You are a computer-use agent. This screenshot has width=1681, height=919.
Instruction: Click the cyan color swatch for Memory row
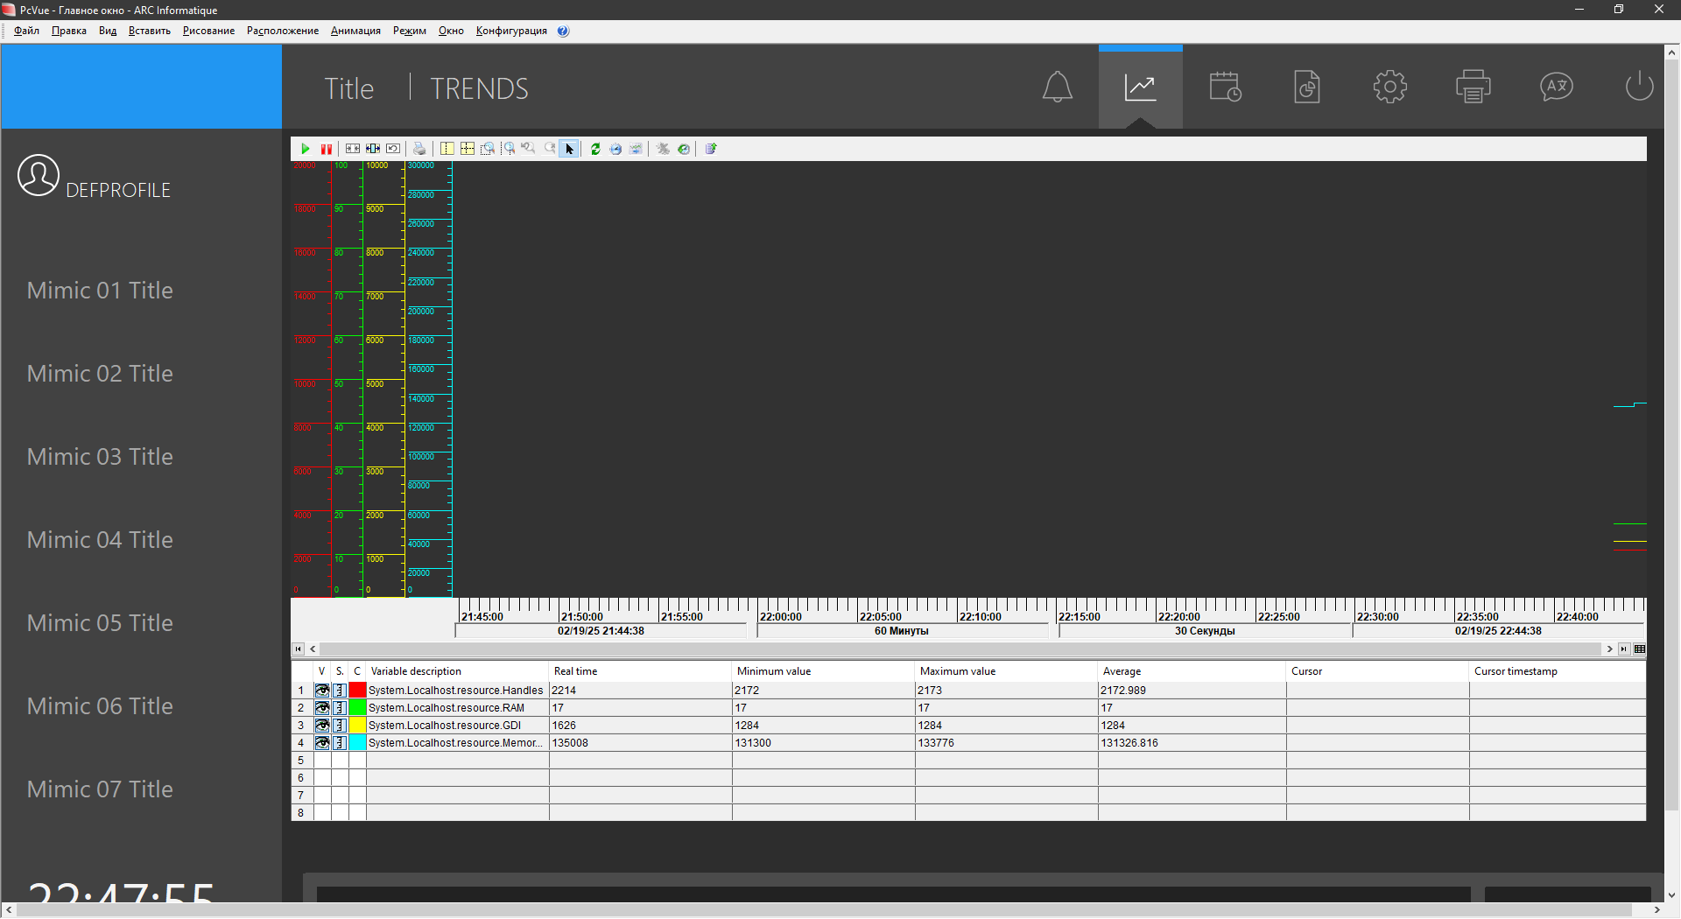click(357, 743)
